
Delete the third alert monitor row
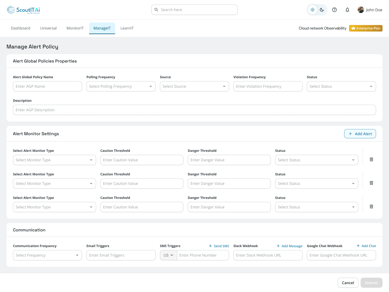(371, 206)
